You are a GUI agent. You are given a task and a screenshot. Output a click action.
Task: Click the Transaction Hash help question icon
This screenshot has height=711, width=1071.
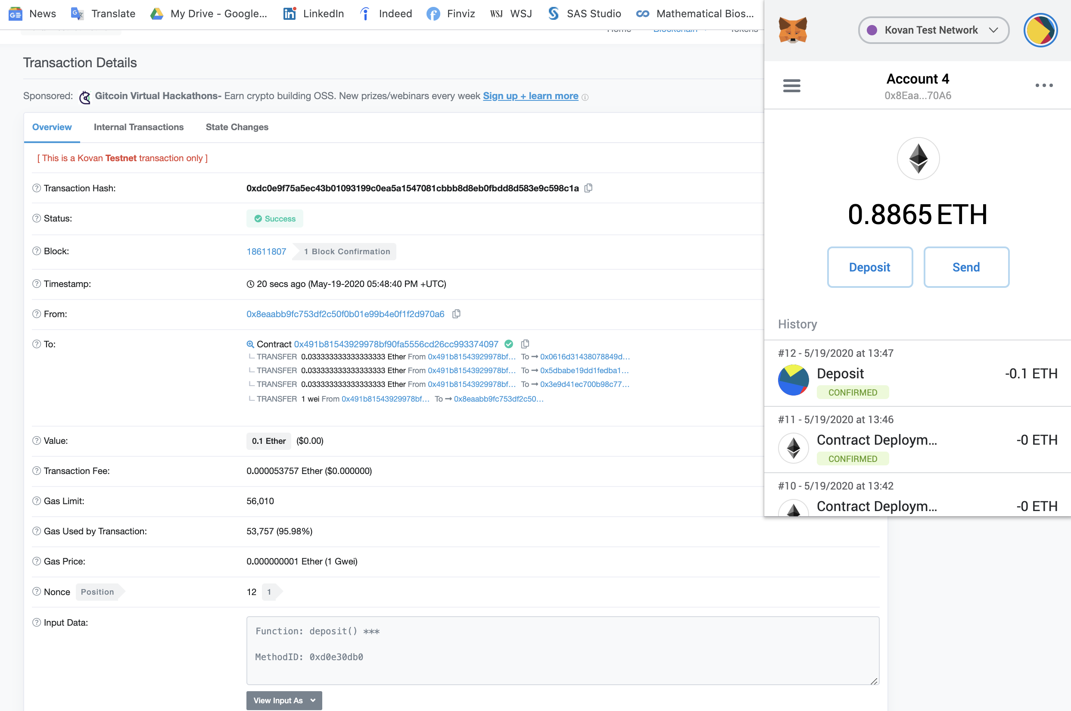point(37,188)
